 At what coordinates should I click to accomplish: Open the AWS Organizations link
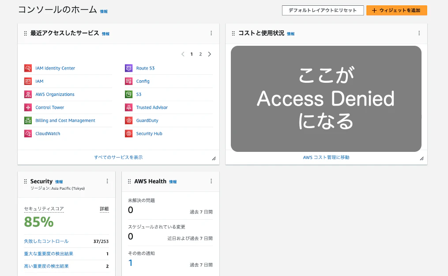pos(55,94)
